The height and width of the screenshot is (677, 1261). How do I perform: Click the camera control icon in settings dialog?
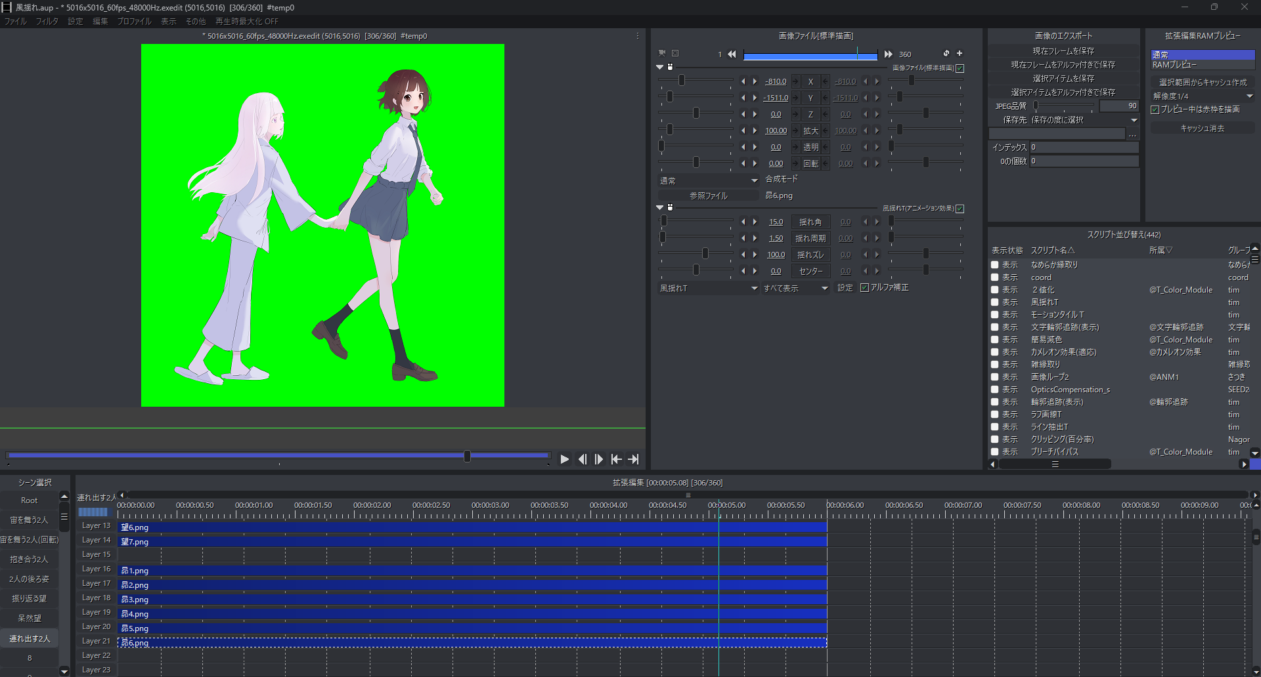(x=662, y=53)
